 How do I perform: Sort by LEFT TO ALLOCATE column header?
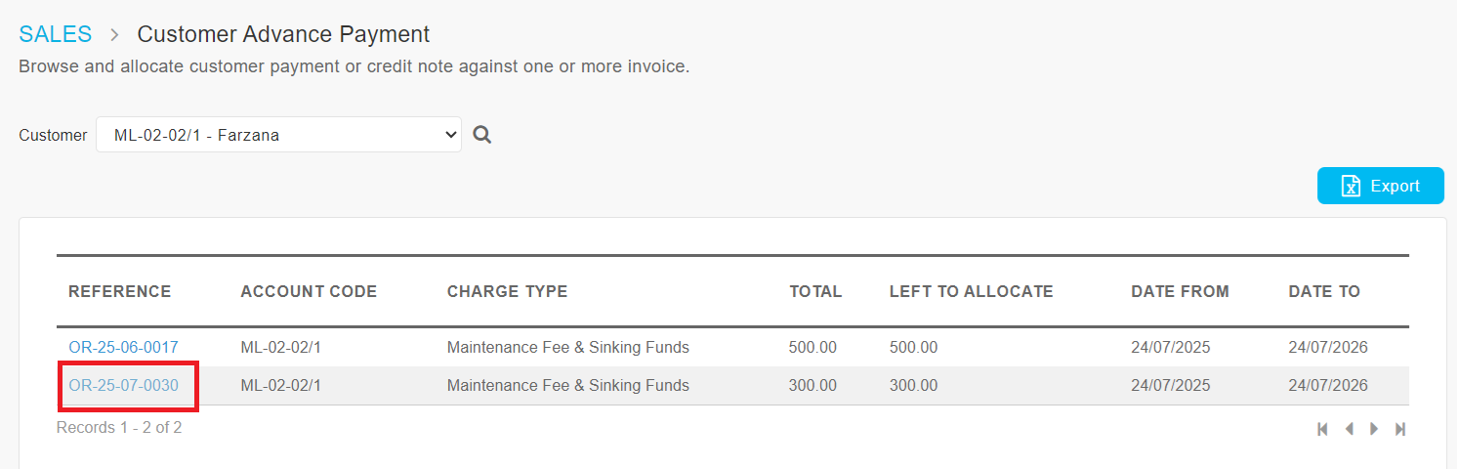click(971, 291)
